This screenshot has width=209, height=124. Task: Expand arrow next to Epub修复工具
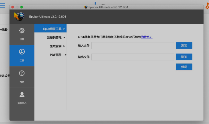click(64, 29)
